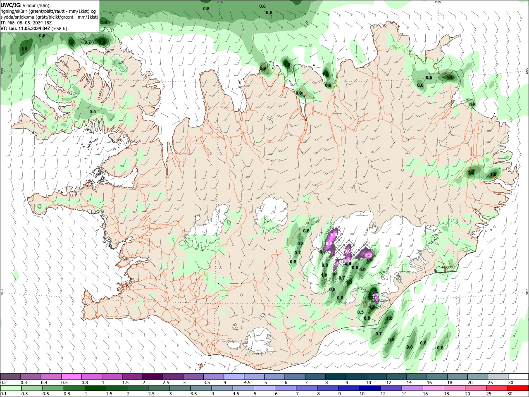The height and width of the screenshot is (397, 529).
Task: Click the 15W longitude label
Action: [x=438, y=2]
